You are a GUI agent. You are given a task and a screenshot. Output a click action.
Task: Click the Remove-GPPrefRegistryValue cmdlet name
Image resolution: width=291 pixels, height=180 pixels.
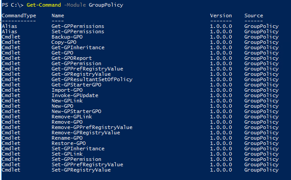click(92, 127)
